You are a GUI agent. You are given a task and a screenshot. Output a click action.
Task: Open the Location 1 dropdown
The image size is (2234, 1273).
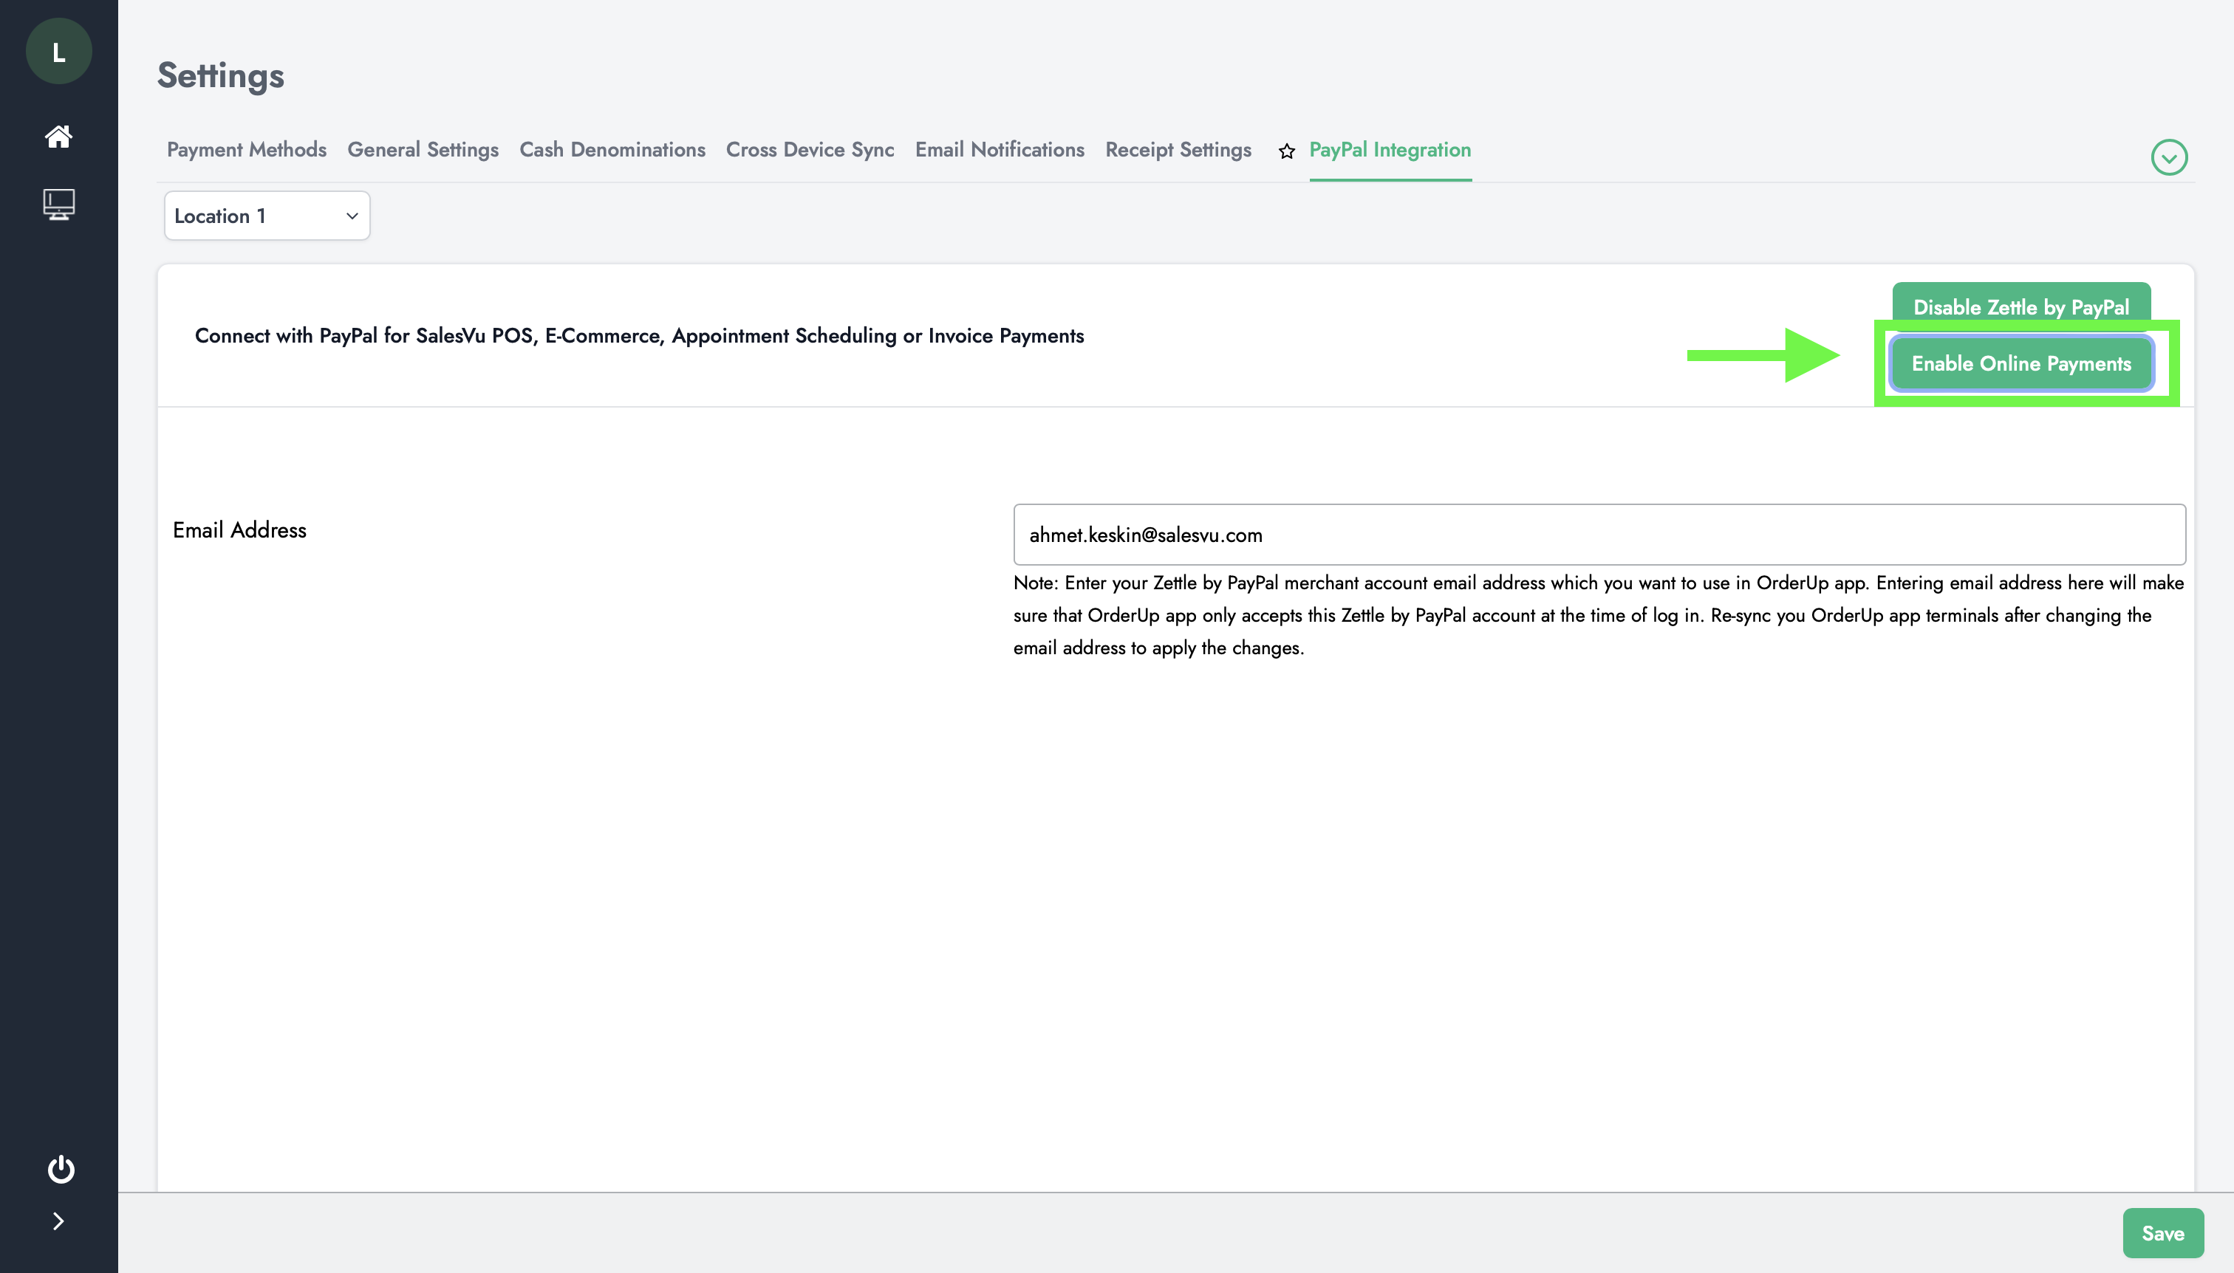coord(267,216)
